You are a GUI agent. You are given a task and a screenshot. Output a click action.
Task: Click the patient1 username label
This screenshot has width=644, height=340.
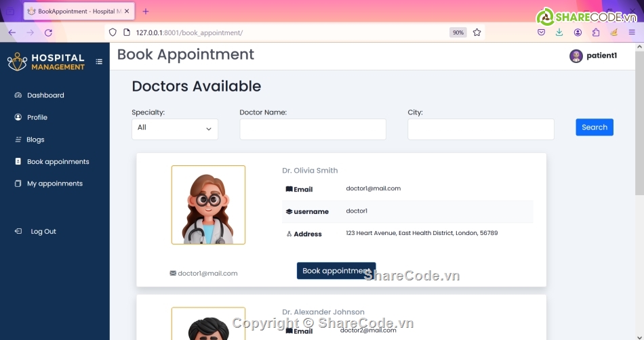(601, 56)
